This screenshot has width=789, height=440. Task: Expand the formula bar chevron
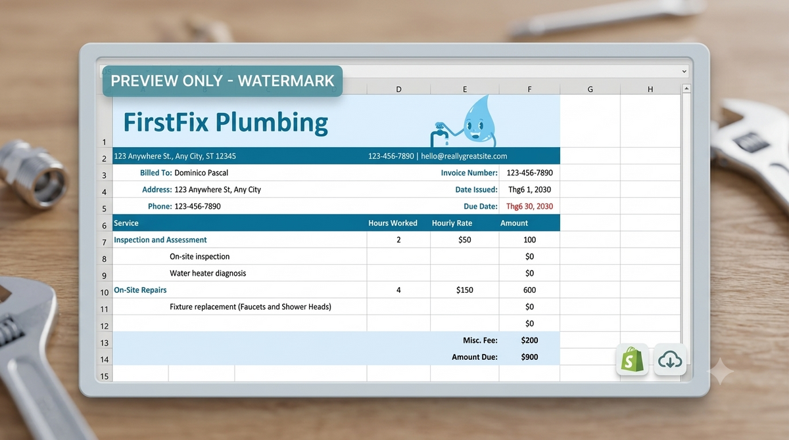click(x=684, y=71)
